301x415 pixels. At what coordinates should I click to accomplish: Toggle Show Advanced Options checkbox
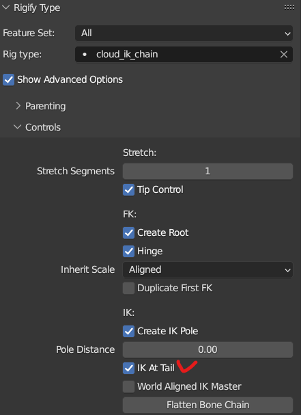click(8, 80)
